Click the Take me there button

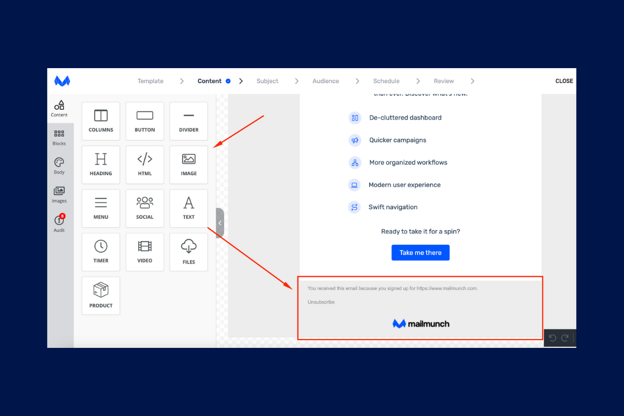(x=420, y=252)
